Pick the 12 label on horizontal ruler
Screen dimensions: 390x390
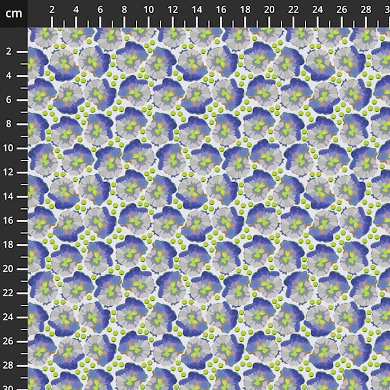tap(173, 10)
